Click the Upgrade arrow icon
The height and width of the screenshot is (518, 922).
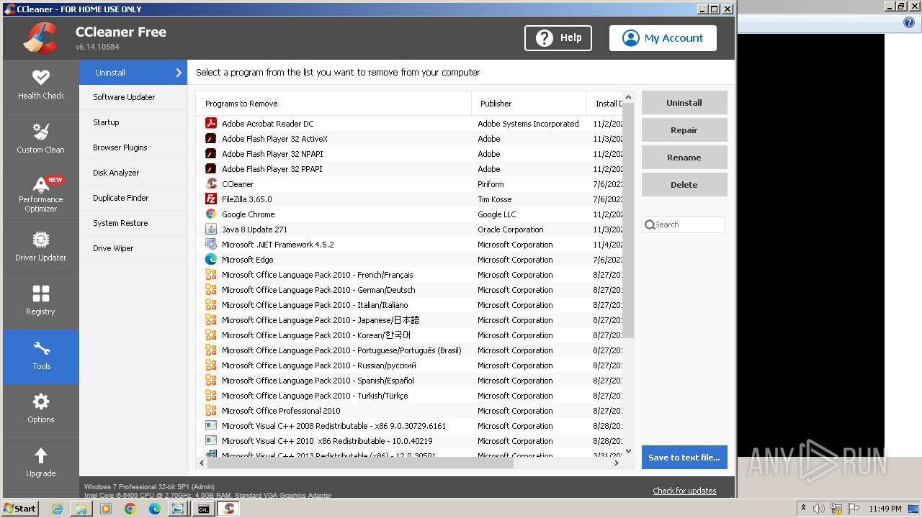[41, 455]
